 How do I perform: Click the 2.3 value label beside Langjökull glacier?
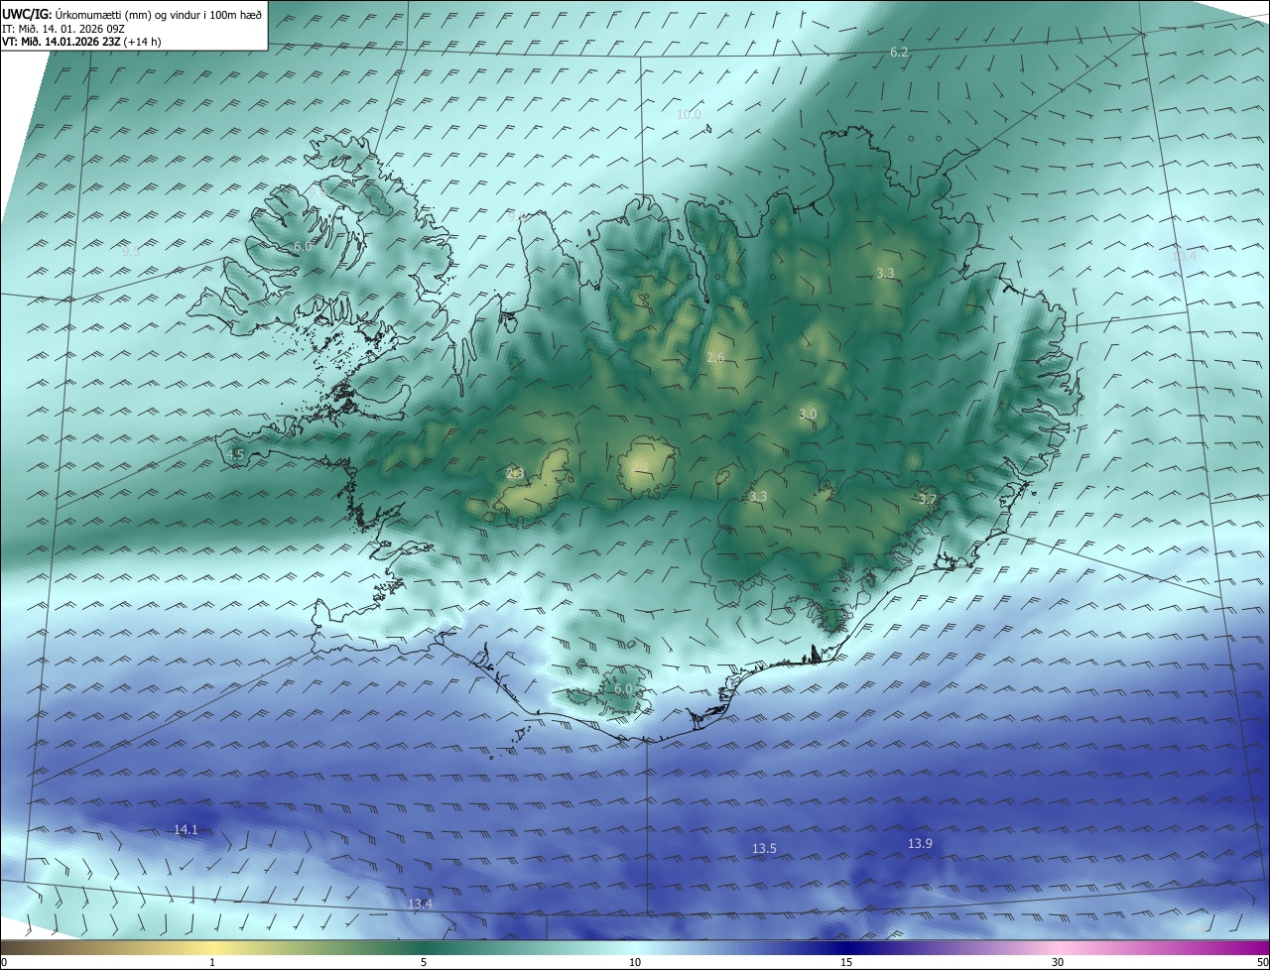(515, 473)
